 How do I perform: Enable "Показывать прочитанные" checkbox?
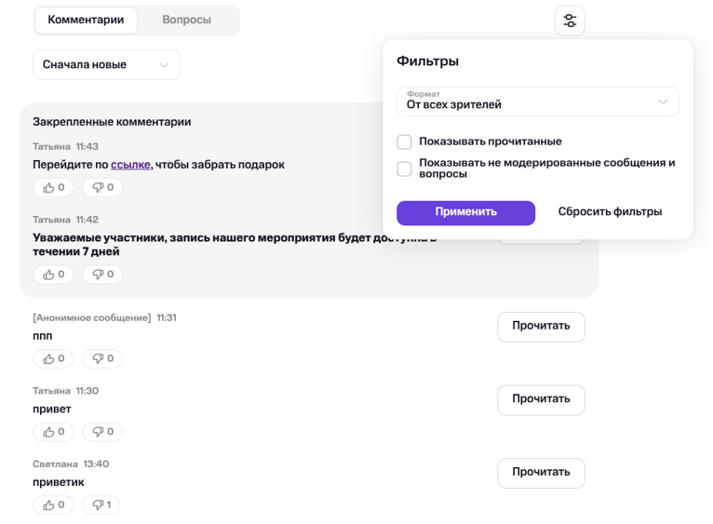[x=404, y=142]
